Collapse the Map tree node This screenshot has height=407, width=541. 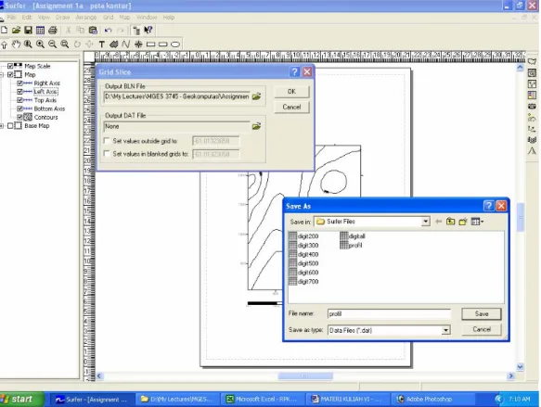click(2, 74)
